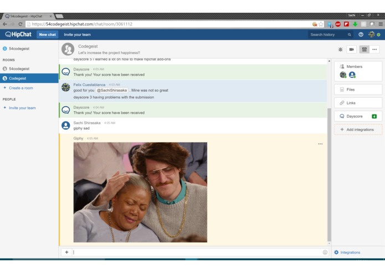Click the Giphy sad GIF image
The height and width of the screenshot is (273, 385).
tap(140, 192)
